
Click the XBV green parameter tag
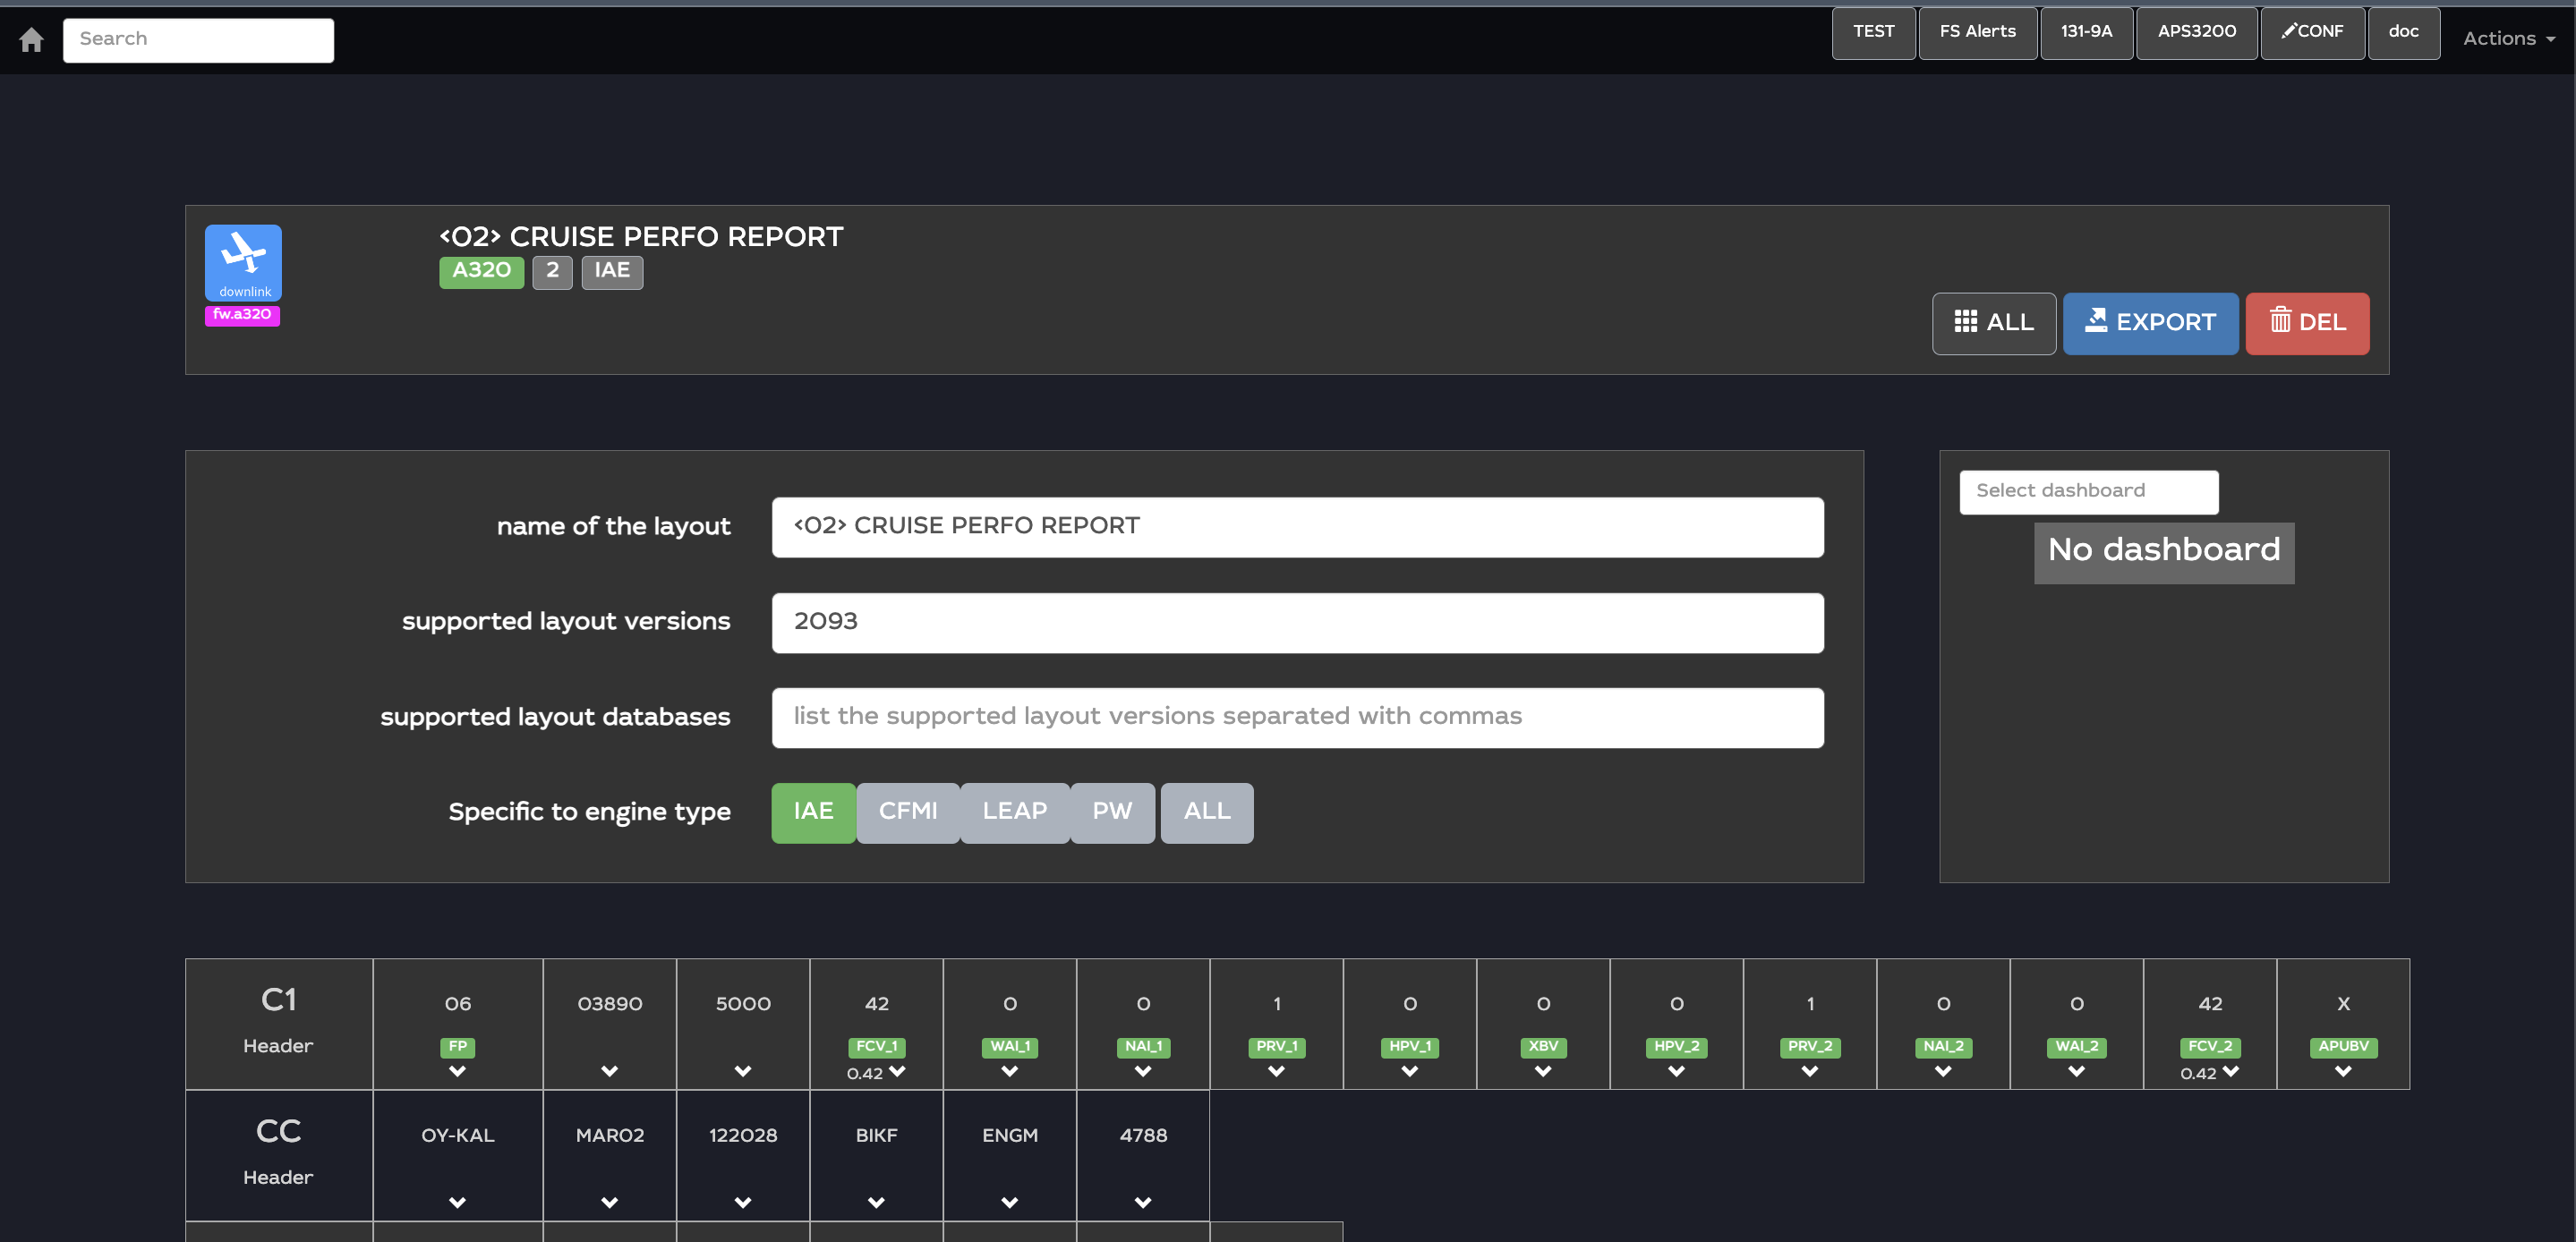pyautogui.click(x=1542, y=1047)
